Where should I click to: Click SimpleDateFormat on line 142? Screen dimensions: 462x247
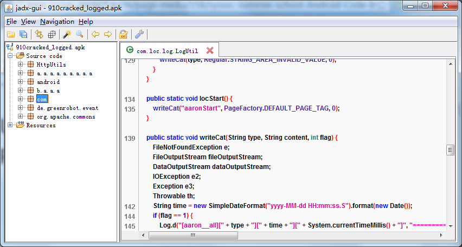pyautogui.click(x=236, y=206)
